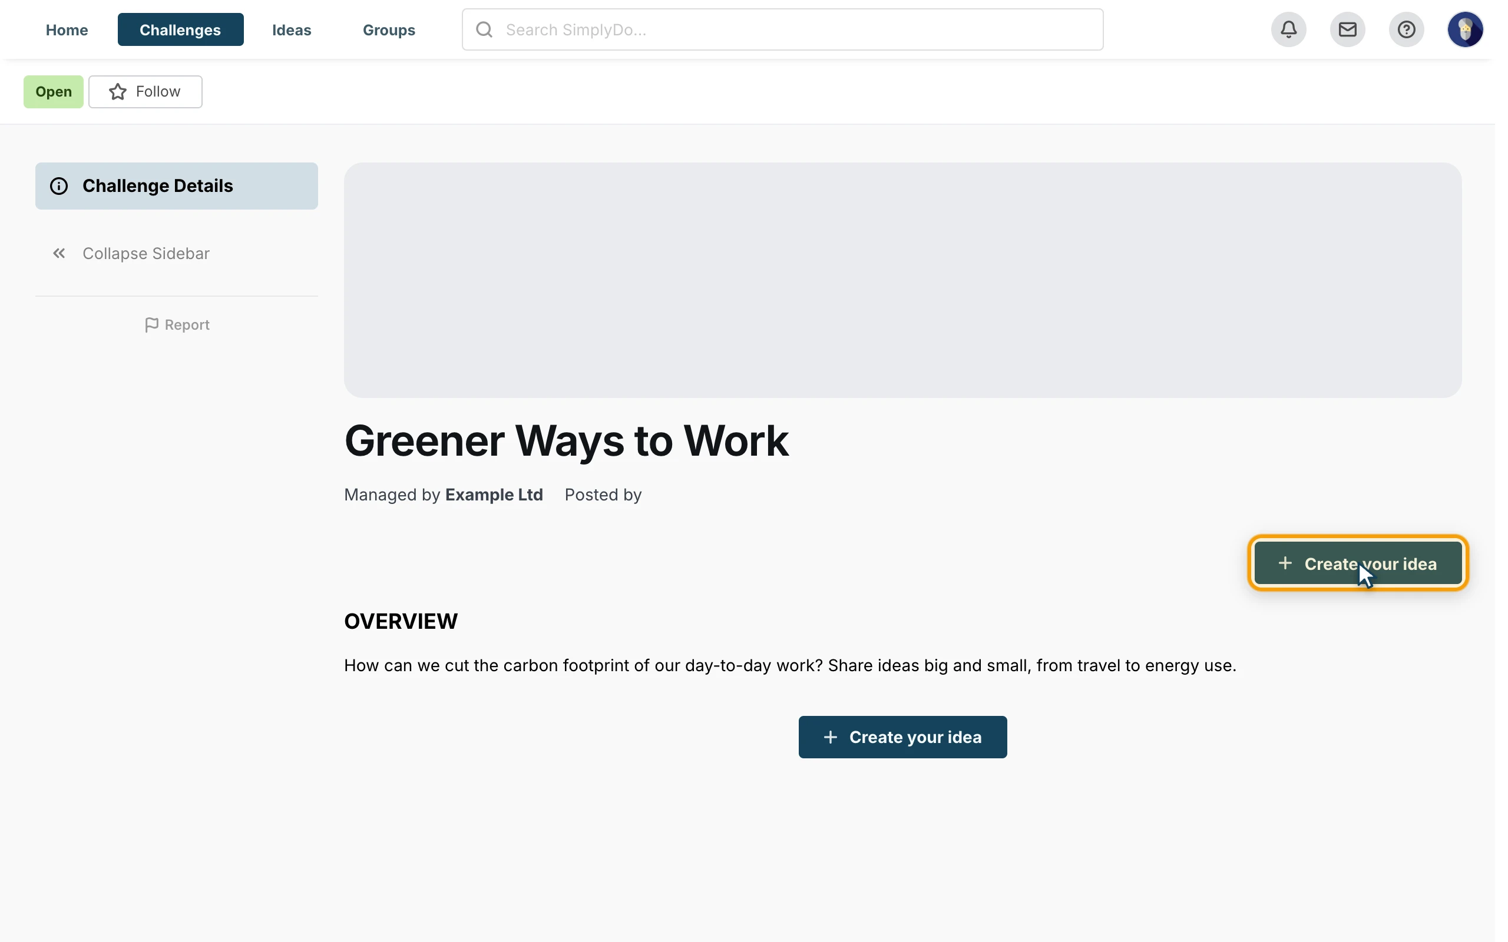Switch to the Ideas tab
The width and height of the screenshot is (1508, 942).
[292, 30]
